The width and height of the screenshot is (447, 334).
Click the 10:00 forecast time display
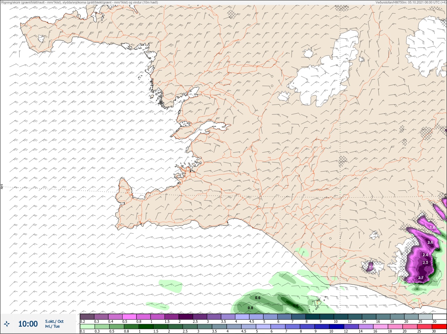(x=28, y=324)
